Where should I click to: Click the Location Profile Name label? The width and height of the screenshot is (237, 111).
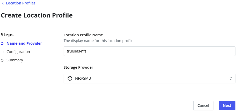coord(83,35)
